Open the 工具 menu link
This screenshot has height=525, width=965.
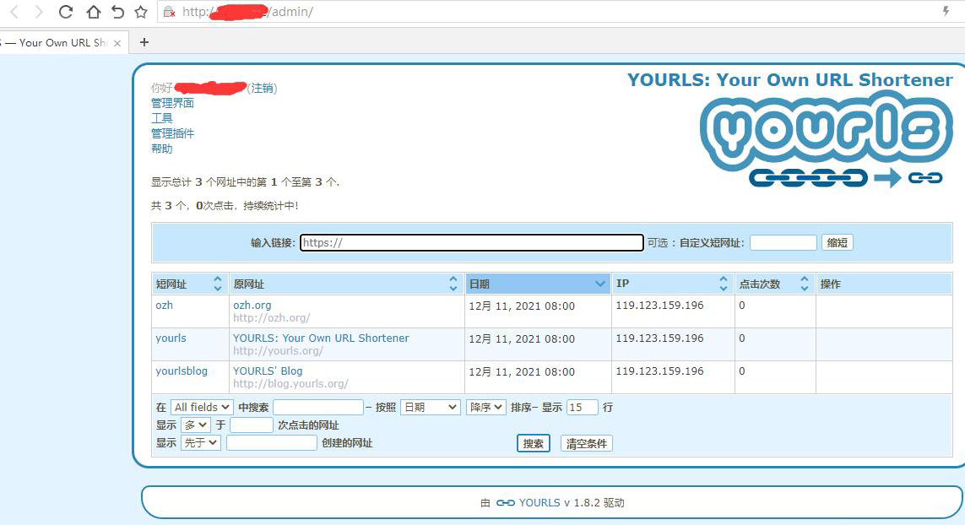162,118
